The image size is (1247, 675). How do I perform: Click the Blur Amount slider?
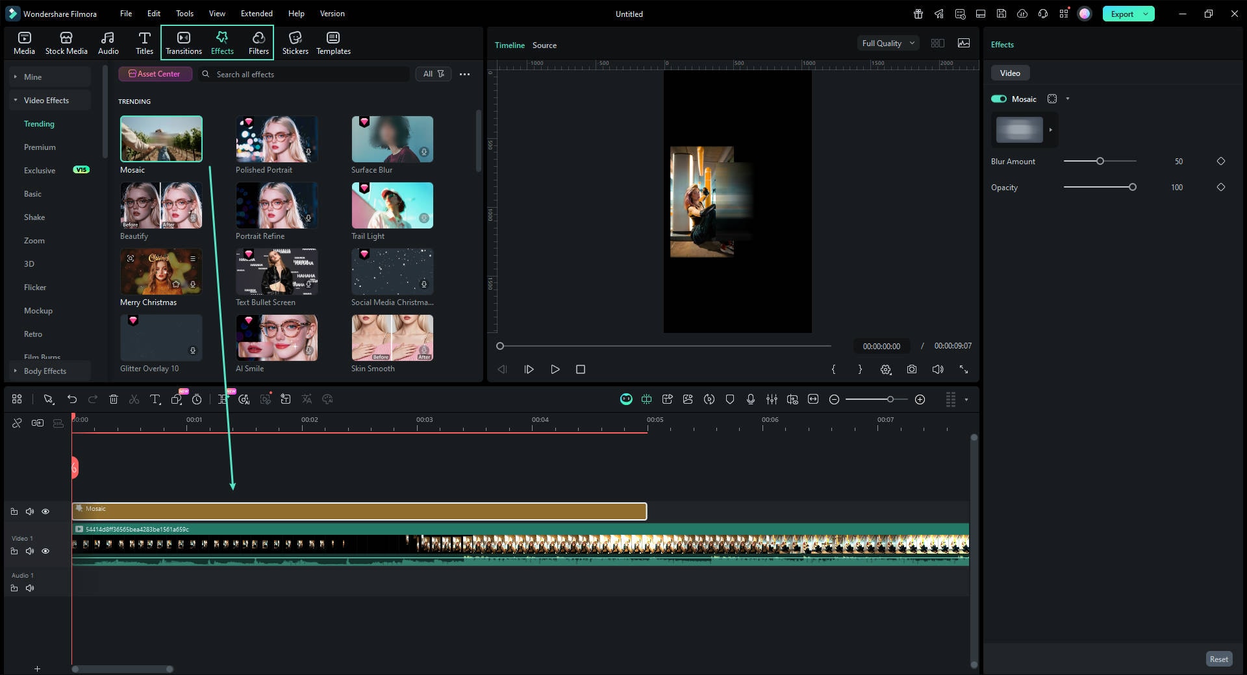[x=1100, y=161]
